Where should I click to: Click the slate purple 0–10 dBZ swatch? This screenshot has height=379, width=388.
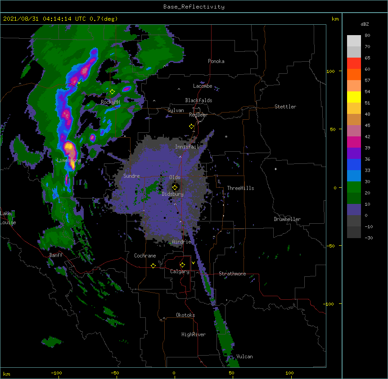(x=354, y=210)
